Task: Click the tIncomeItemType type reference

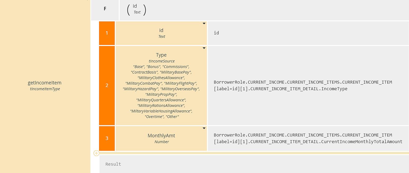Action: click(45, 89)
